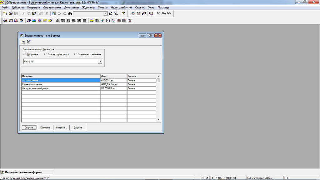Open the Calendar toolbar icon
This screenshot has height=180, width=320.
138,13
